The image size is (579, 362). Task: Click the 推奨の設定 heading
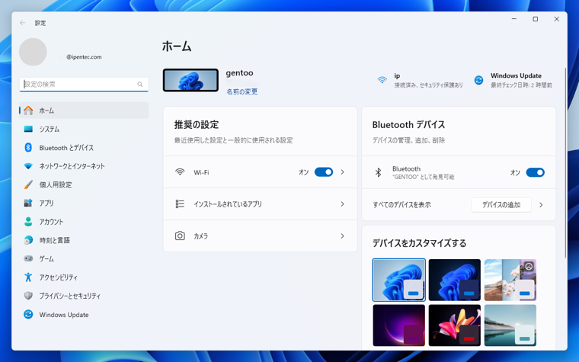click(197, 124)
